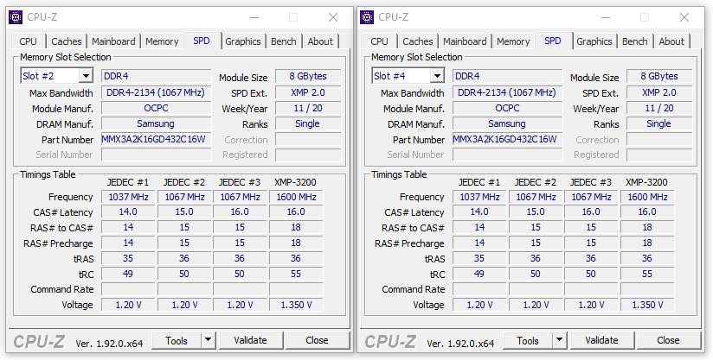Screen dimensions: 713x360
Task: Click the DRAM Manuf. Samsung field in right window
Action: [x=507, y=123]
